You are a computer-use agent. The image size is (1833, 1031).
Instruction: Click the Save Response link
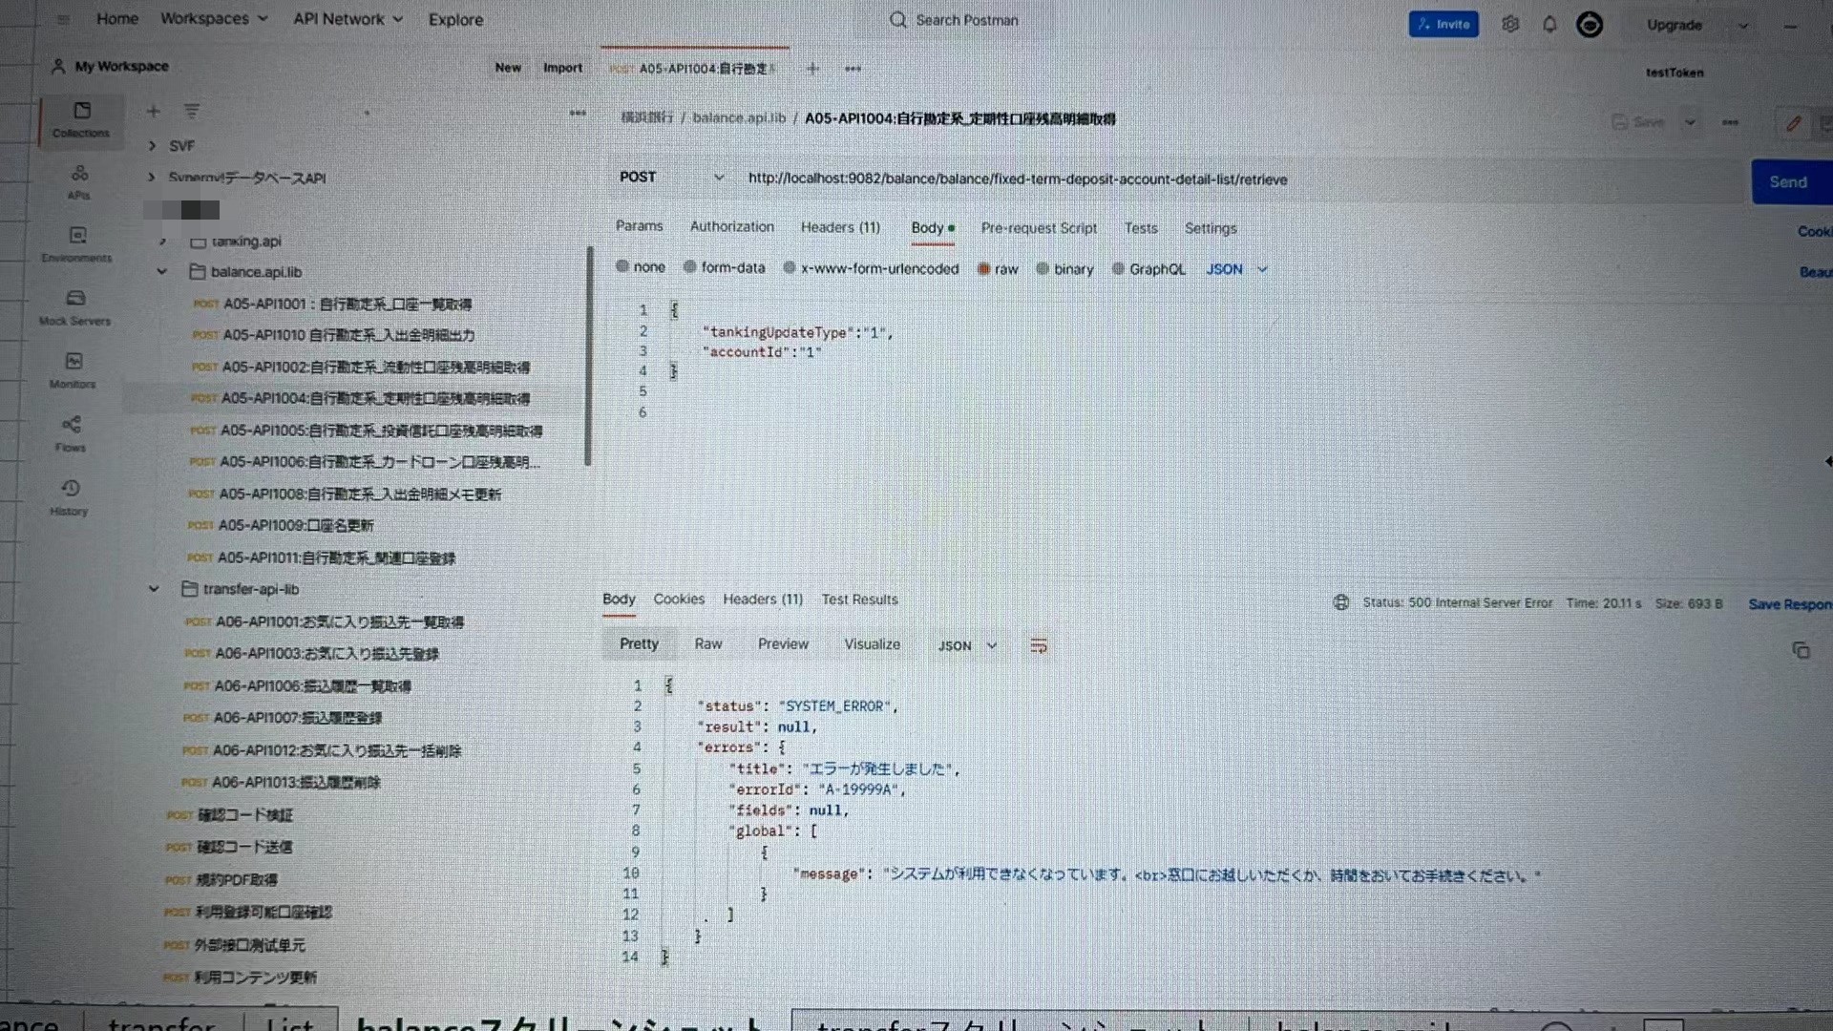coord(1790,604)
